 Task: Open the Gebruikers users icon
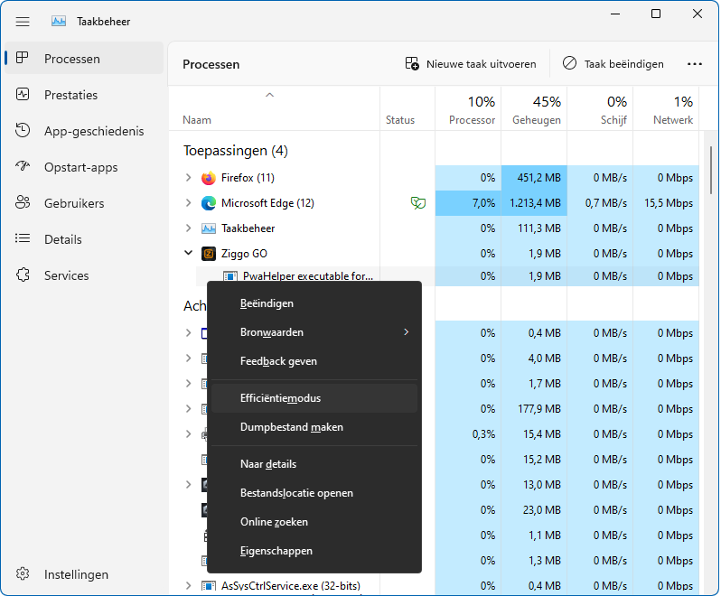click(22, 202)
